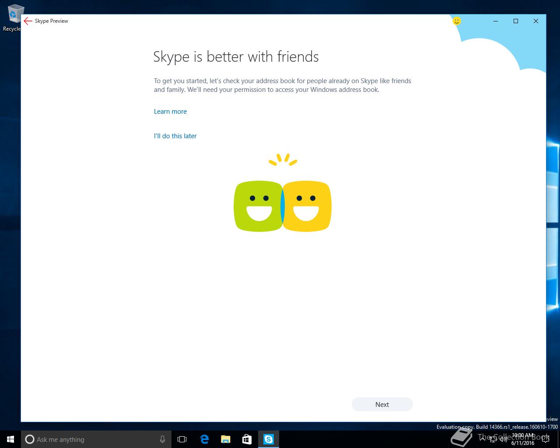Screen dimensions: 560x448
Task: Click the Cortana circle icon
Action: tap(30, 439)
